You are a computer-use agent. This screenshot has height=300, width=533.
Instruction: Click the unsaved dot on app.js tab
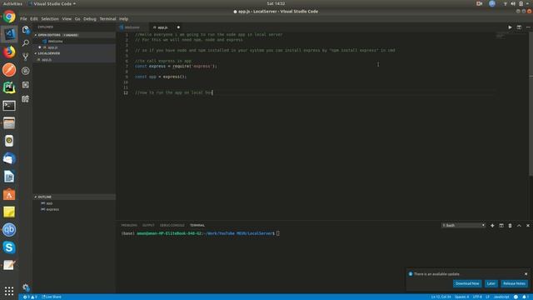(178, 27)
